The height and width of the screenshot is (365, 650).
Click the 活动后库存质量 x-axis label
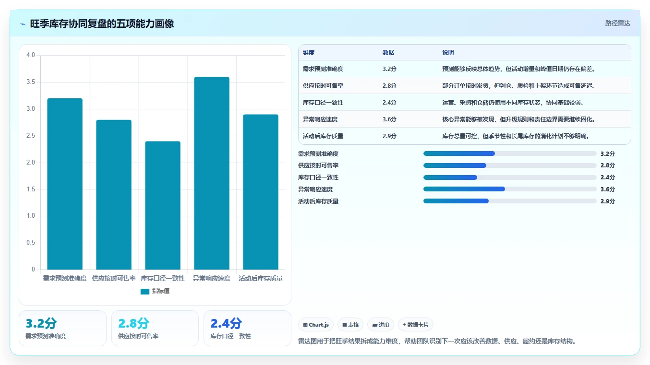pyautogui.click(x=261, y=278)
